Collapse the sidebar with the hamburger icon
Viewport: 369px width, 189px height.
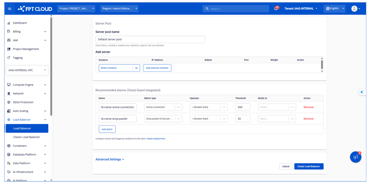pos(10,8)
